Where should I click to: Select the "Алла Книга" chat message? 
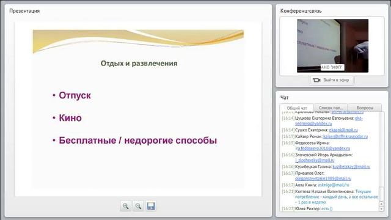[x=315, y=185]
